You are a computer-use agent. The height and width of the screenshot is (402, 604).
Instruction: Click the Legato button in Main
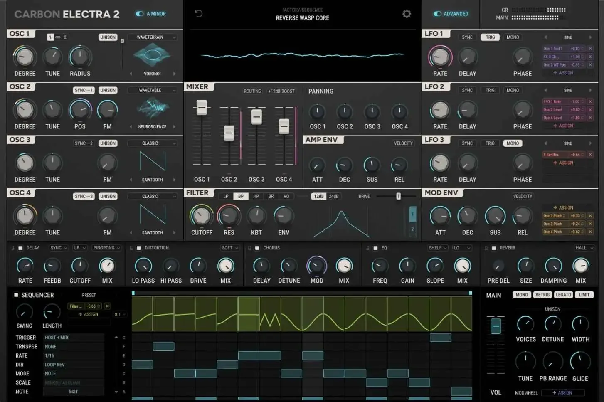point(563,295)
